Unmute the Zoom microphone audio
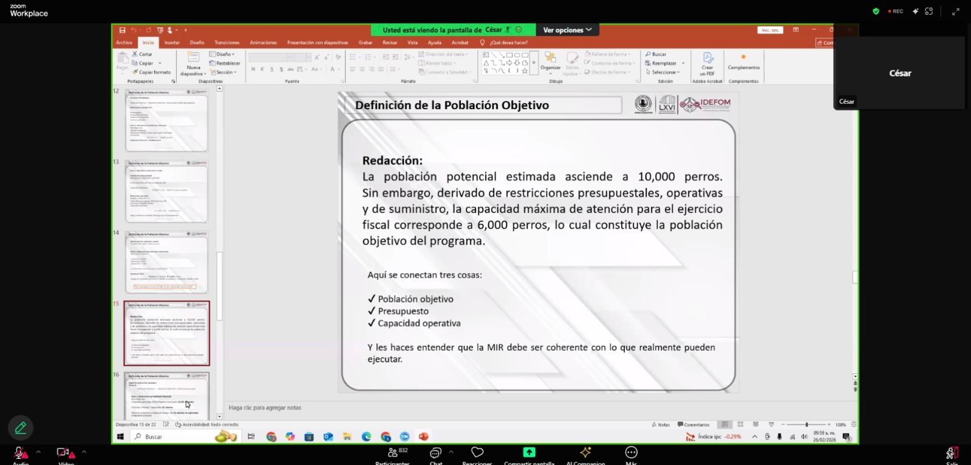Screen dimensions: 971x465 (20, 453)
